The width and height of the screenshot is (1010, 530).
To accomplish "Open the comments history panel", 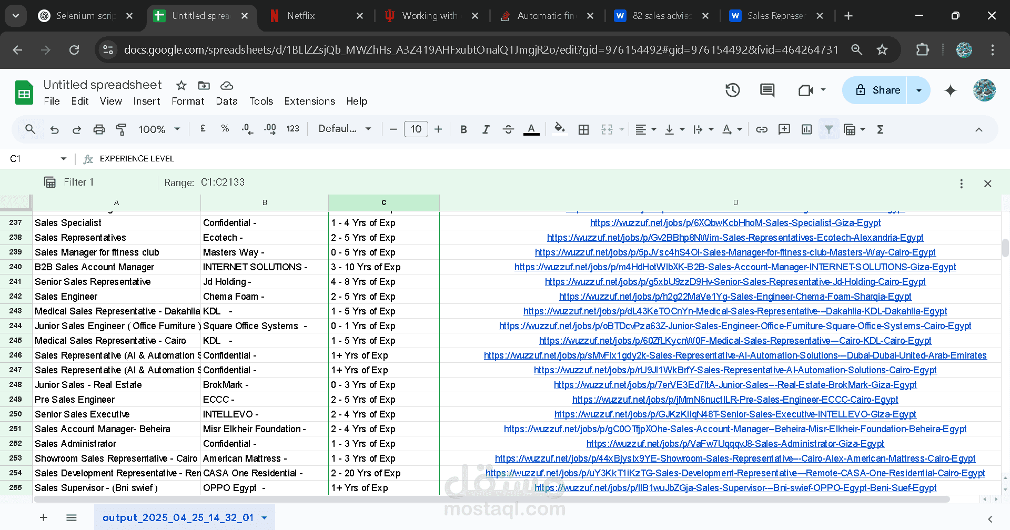I will pyautogui.click(x=767, y=90).
